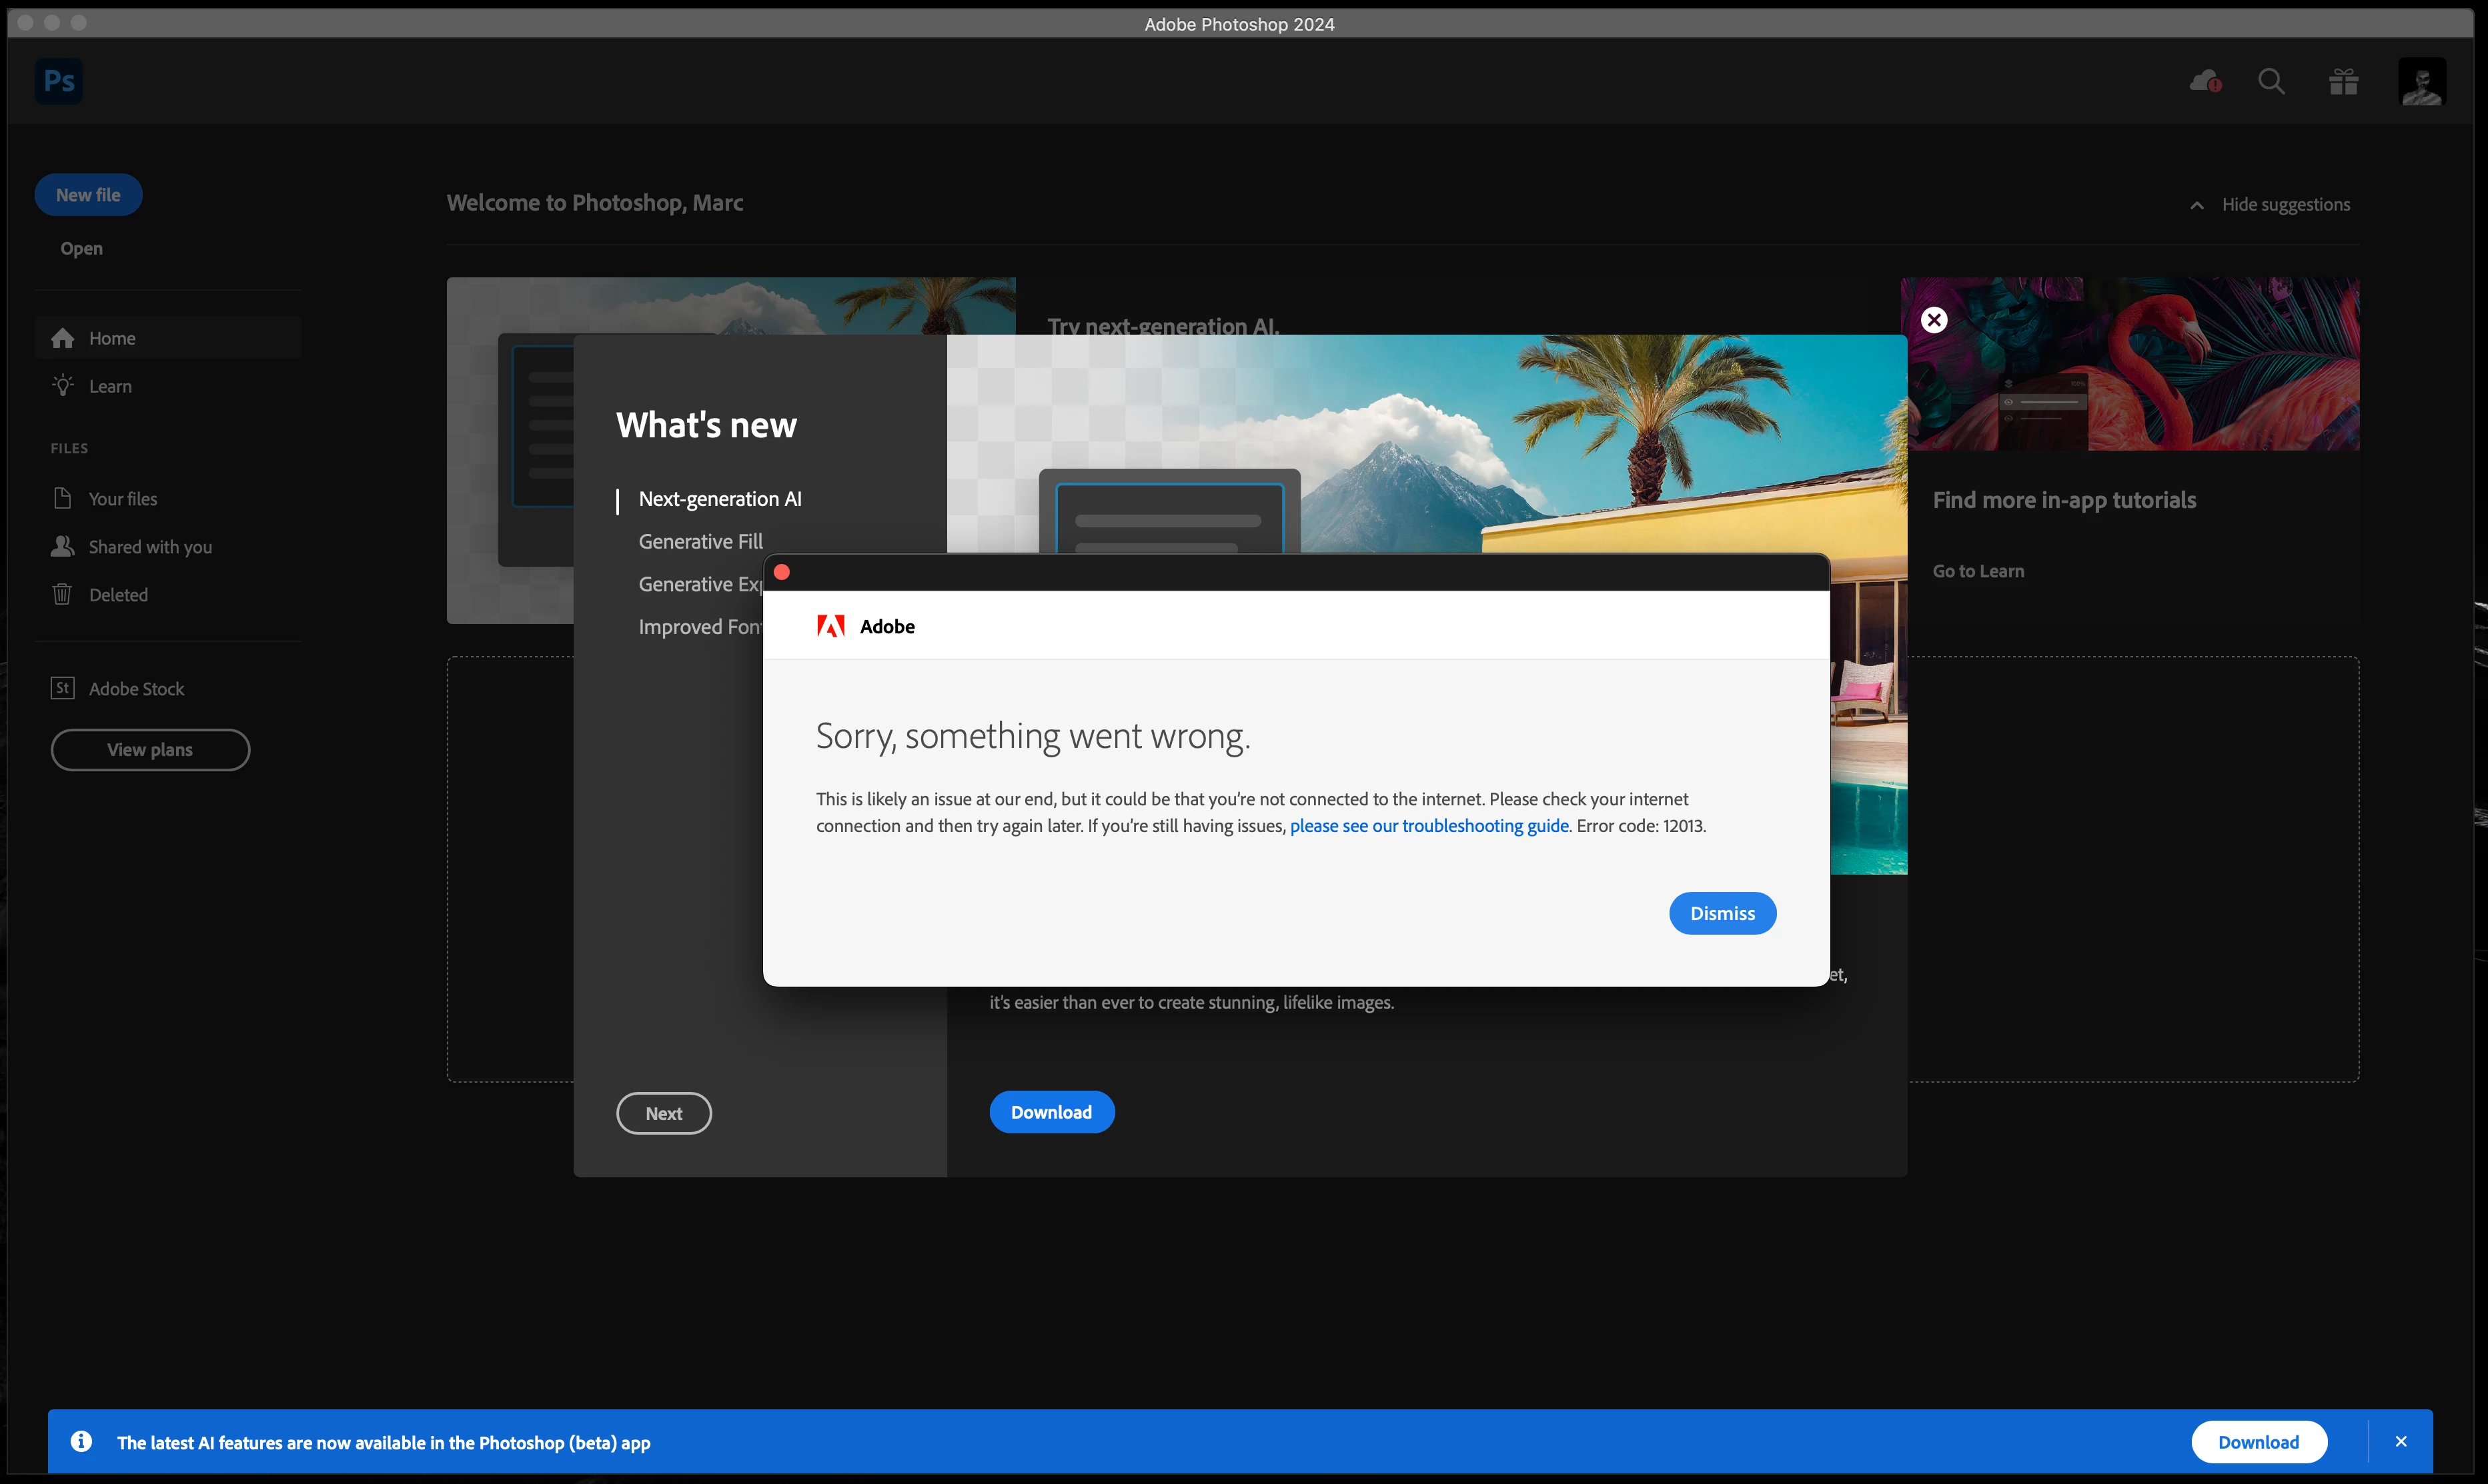Click Download in the blue beta banner
The width and height of the screenshot is (2488, 1484).
pyautogui.click(x=2258, y=1442)
